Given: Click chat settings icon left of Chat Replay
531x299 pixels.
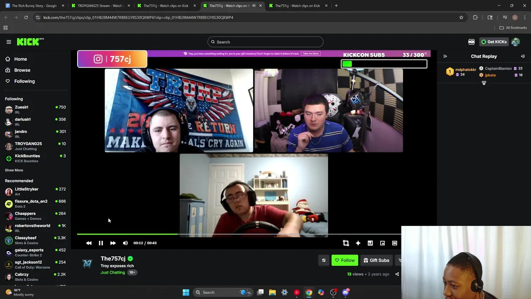Looking at the screenshot, I should (x=445, y=56).
